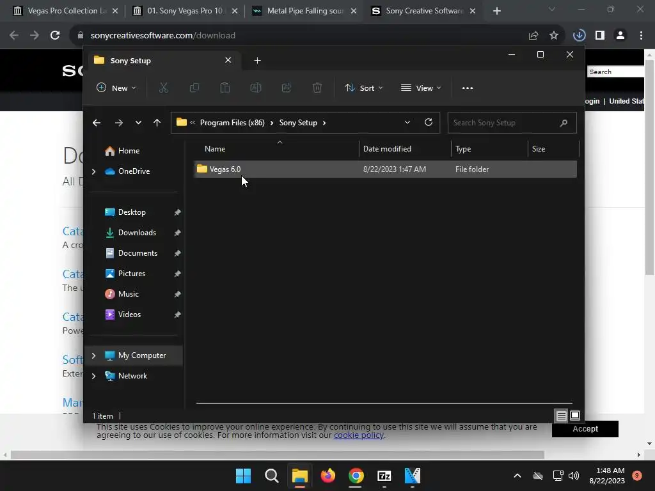The height and width of the screenshot is (491, 655).
Task: Switch to Vegas Pro Collection tab
Action: click(67, 11)
